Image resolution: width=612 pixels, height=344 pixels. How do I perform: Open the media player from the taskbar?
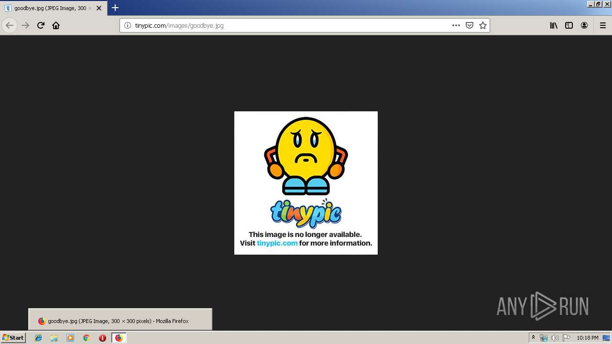(70, 338)
